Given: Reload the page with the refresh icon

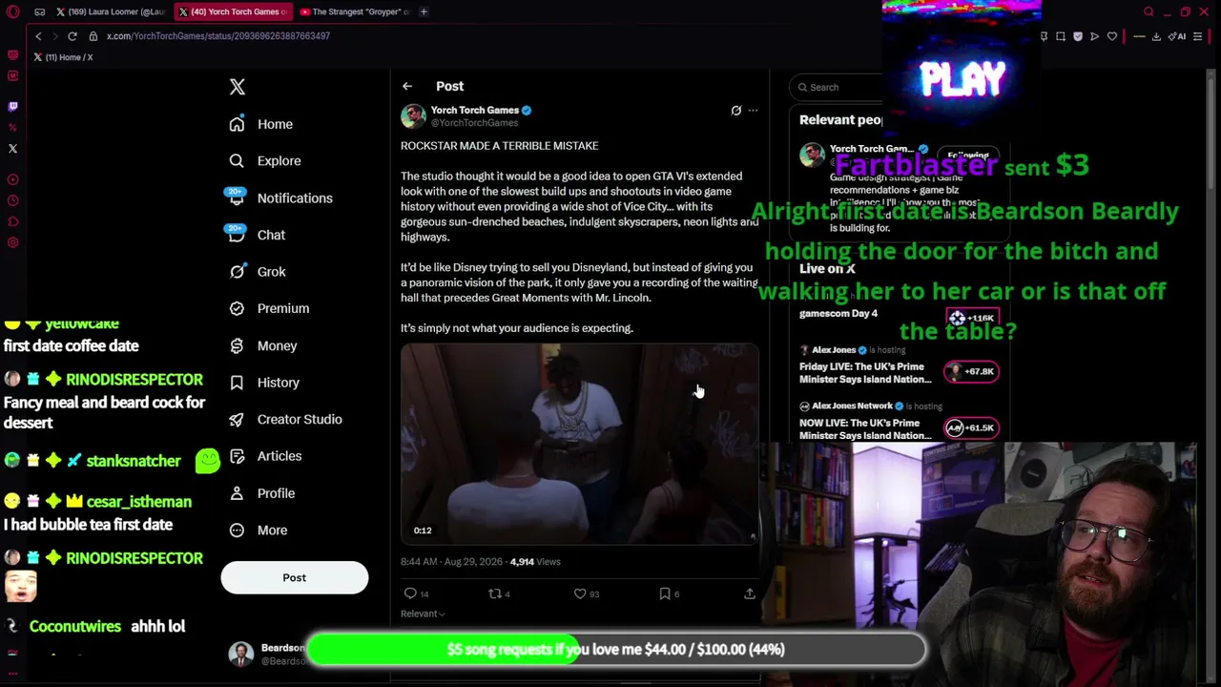Looking at the screenshot, I should [x=72, y=36].
